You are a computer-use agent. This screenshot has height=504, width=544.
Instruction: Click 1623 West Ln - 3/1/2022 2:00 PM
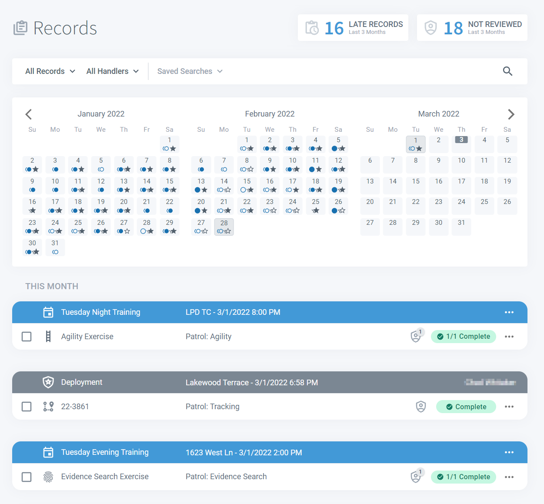pos(244,453)
